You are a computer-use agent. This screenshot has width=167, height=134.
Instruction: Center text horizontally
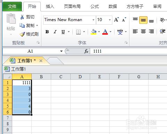click(143, 32)
